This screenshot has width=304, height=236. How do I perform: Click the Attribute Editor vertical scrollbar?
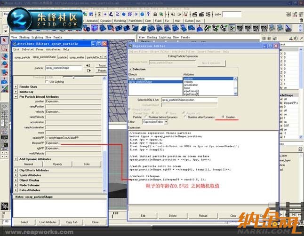[104, 134]
